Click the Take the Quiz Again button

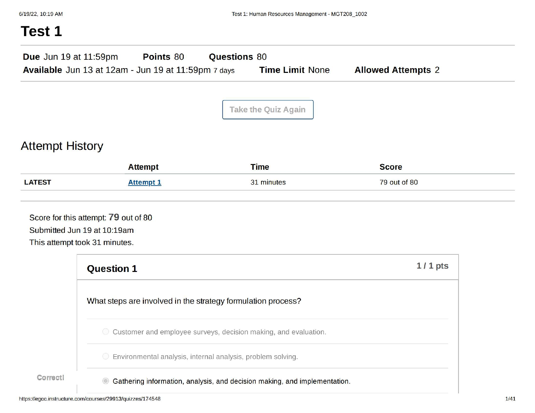pos(267,110)
